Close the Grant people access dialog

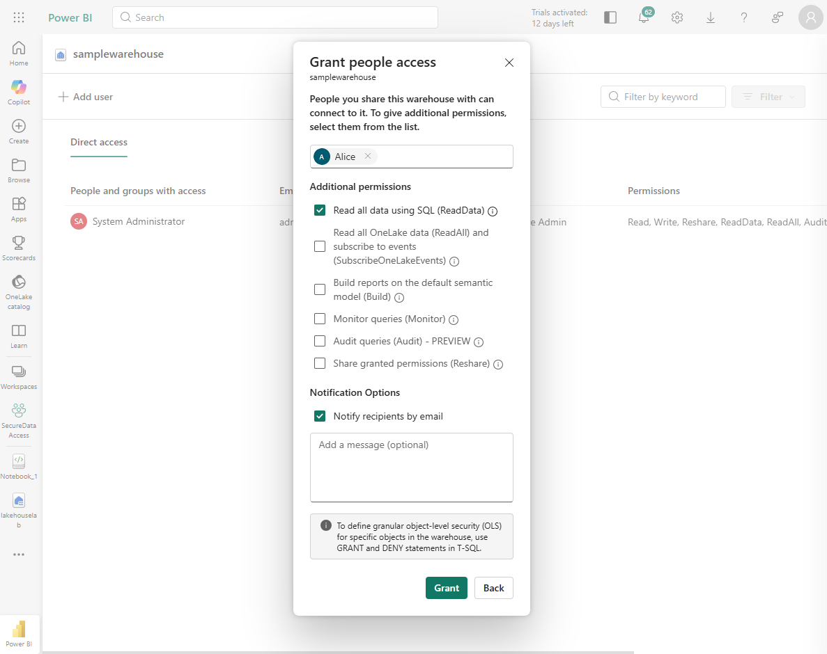(x=509, y=63)
